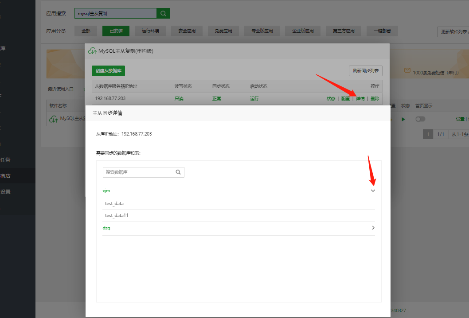Select the 全部 category tab

[x=86, y=31]
